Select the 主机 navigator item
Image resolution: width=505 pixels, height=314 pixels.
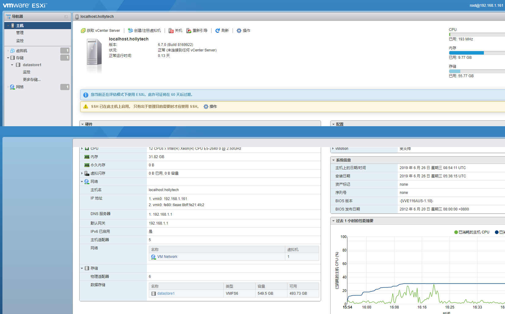click(x=38, y=26)
